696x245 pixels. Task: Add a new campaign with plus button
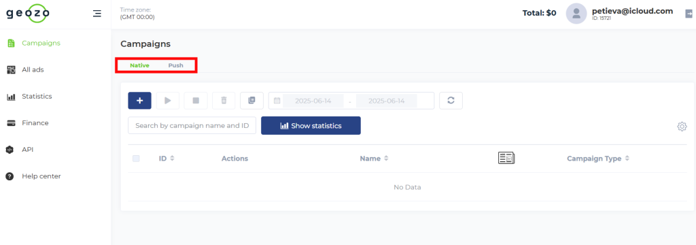point(140,101)
